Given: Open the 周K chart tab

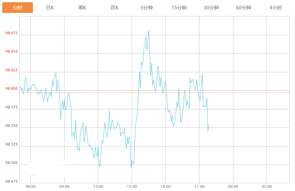Looking at the screenshot, I should click(82, 8).
